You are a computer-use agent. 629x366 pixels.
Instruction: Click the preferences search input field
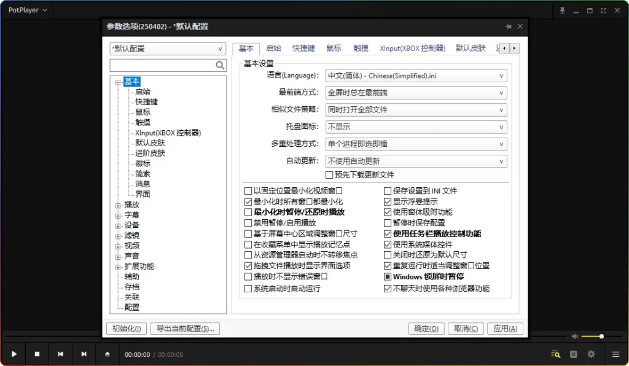click(162, 65)
